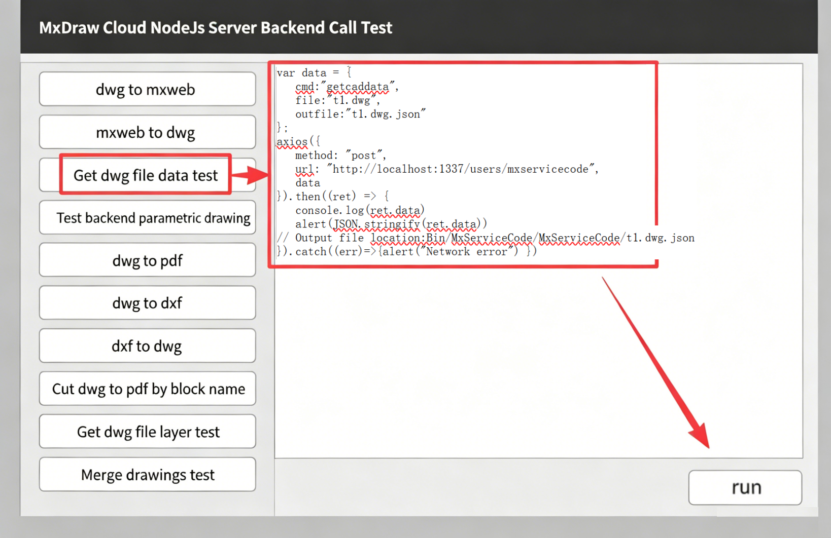Choose Test backend parametric drawing
Viewport: 831px width, 538px height.
(147, 218)
